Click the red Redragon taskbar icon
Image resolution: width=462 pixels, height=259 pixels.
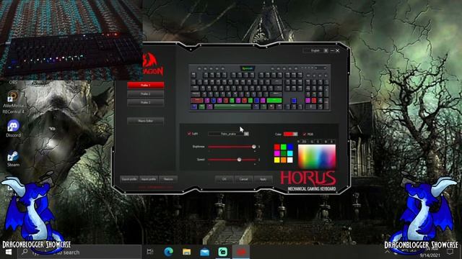point(241,252)
